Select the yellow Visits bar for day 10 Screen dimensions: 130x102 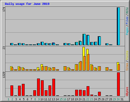pos(42,68)
